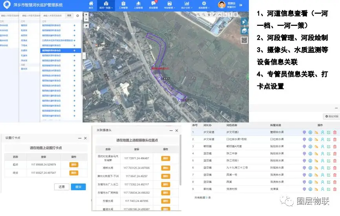
Task: Click the orange icon for 步文河道2
Action: (316, 132)
